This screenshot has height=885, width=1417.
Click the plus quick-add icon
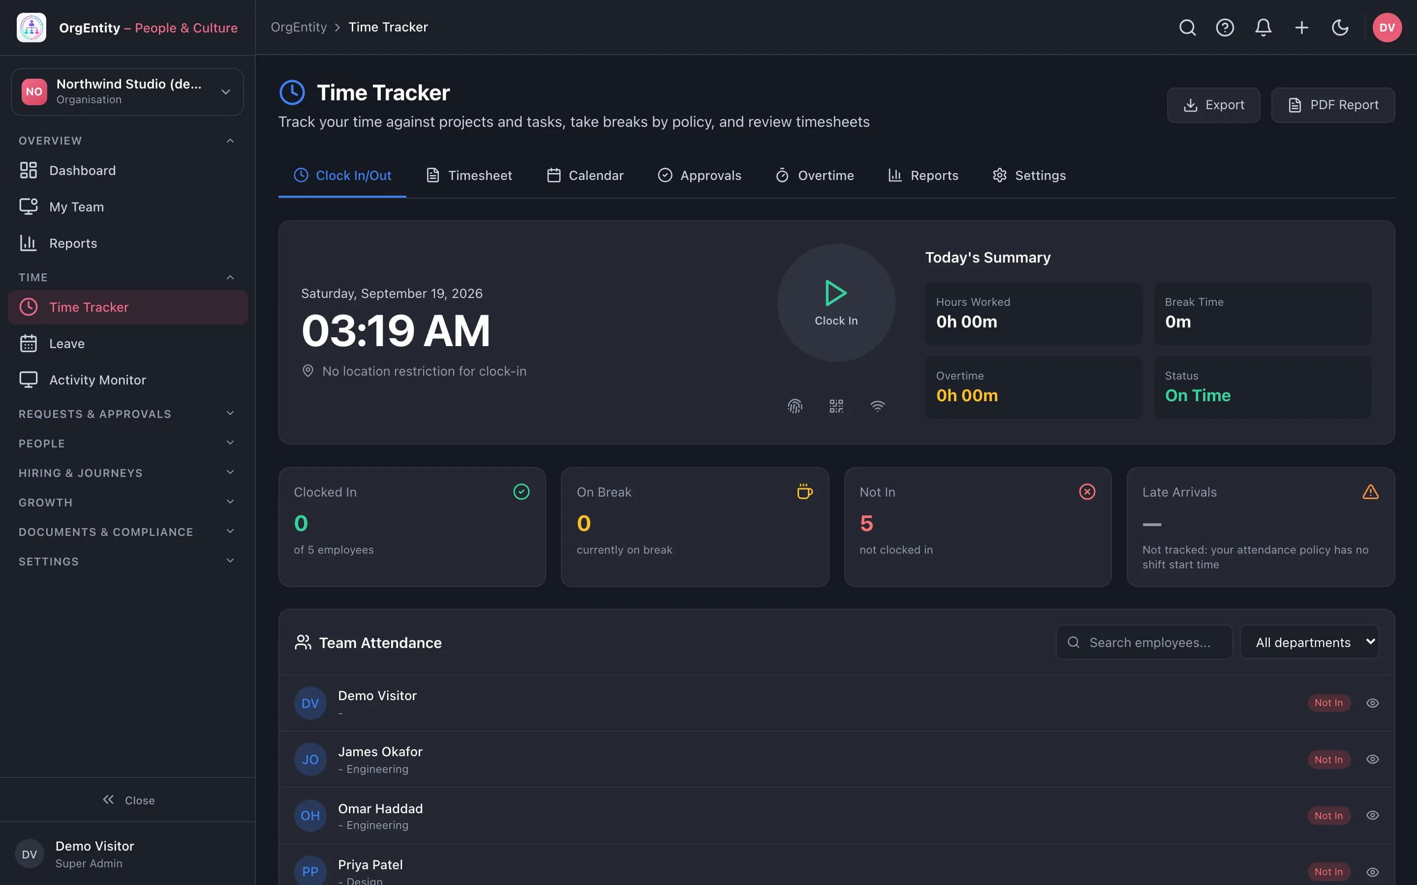[x=1302, y=28]
